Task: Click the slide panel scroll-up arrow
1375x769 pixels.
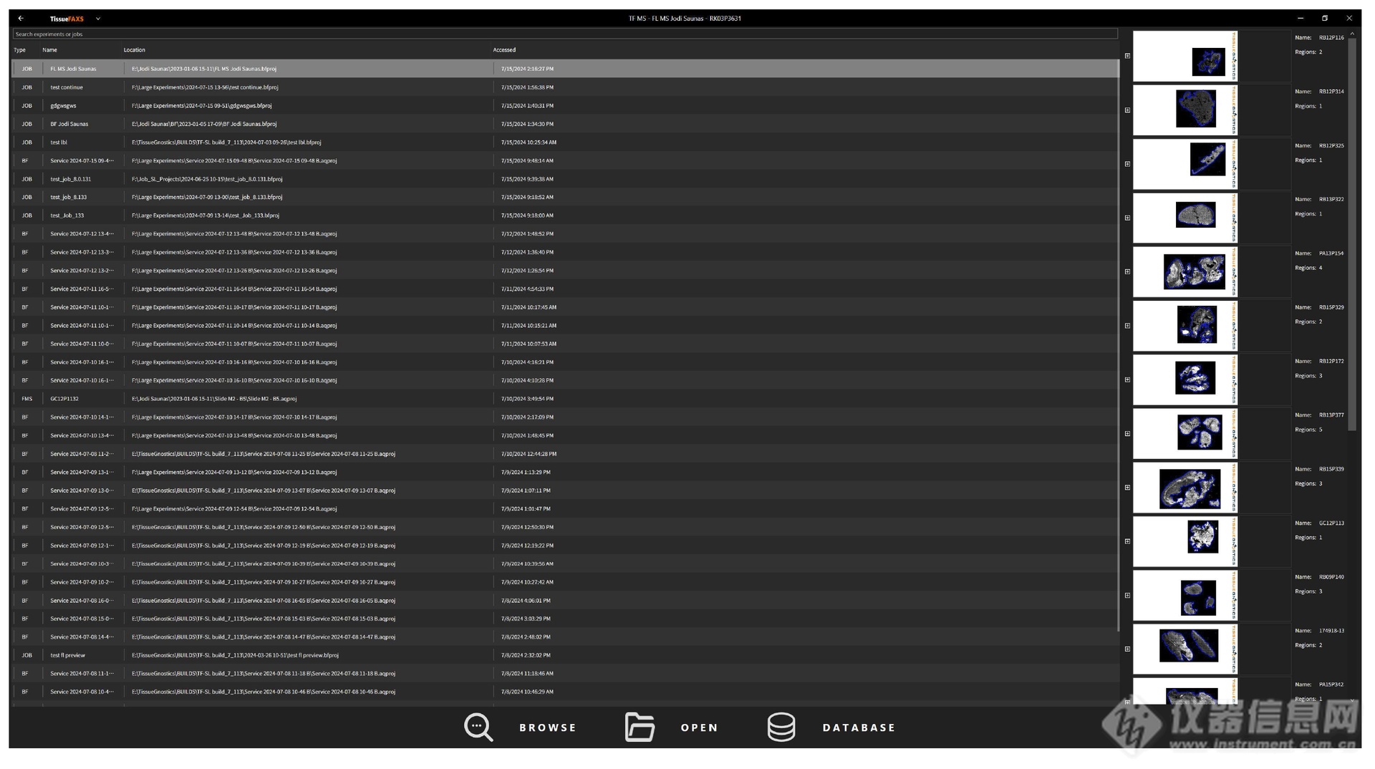Action: (x=1352, y=34)
